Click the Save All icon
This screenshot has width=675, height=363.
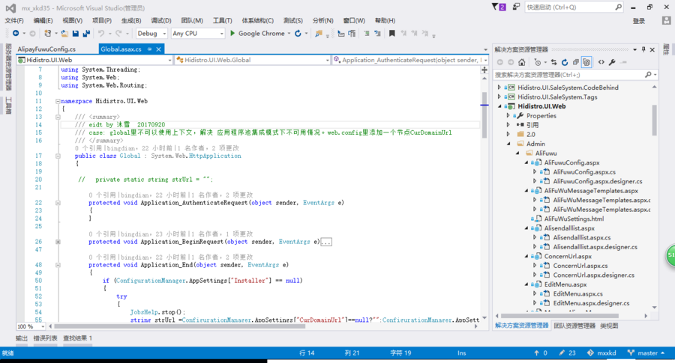point(86,33)
